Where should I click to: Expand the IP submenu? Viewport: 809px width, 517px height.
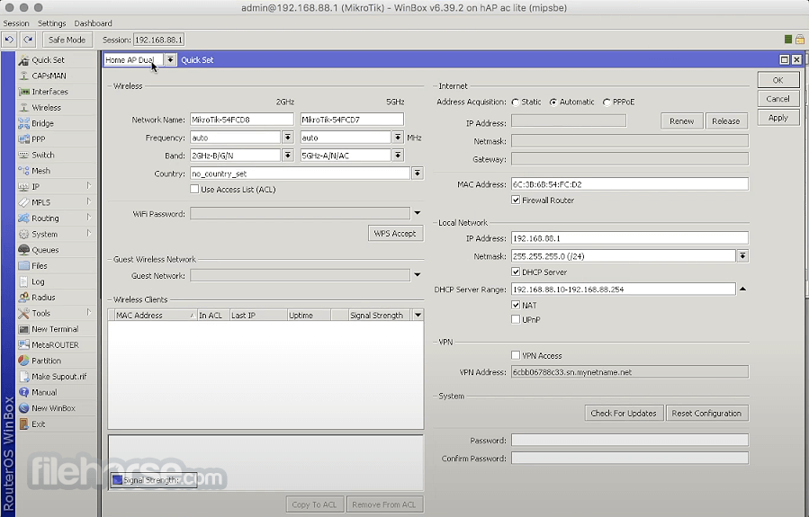tap(89, 185)
